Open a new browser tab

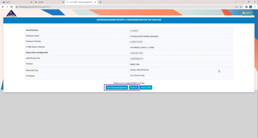tap(101, 2)
